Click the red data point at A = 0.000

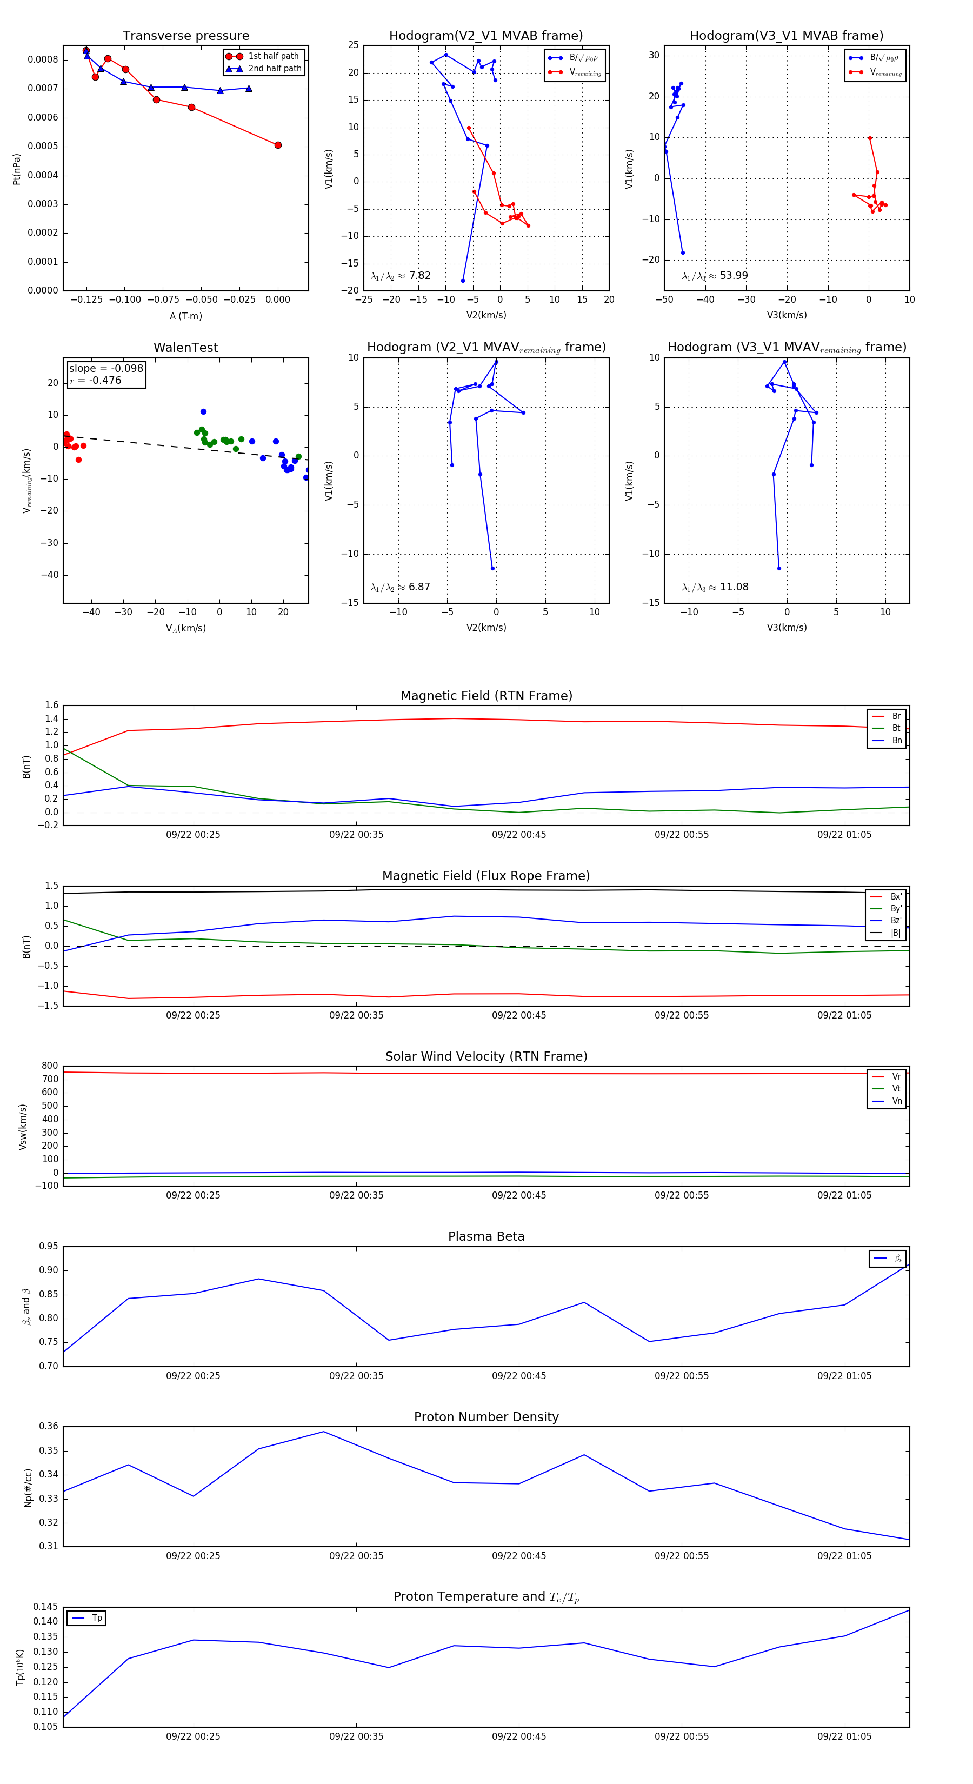point(278,145)
